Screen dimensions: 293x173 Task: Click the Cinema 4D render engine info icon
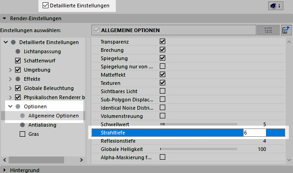click(276, 6)
